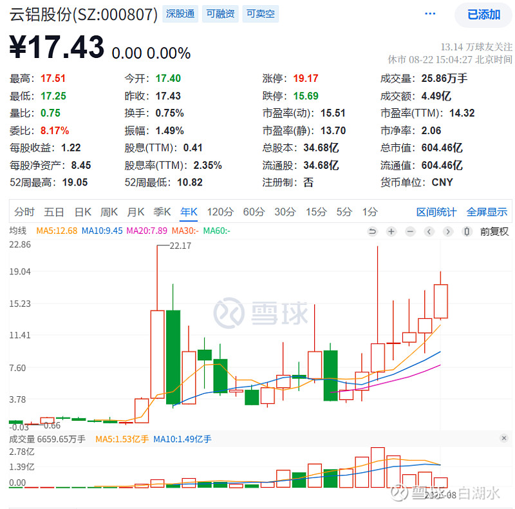
Task: Click the MA60:- indicator label
Action: tap(217, 231)
